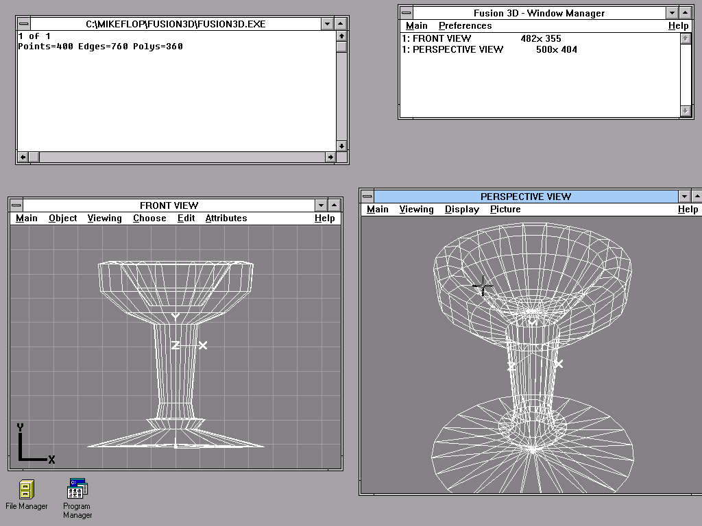The image size is (702, 526).
Task: Open the Program Manager desktop icon
Action: coord(77,489)
